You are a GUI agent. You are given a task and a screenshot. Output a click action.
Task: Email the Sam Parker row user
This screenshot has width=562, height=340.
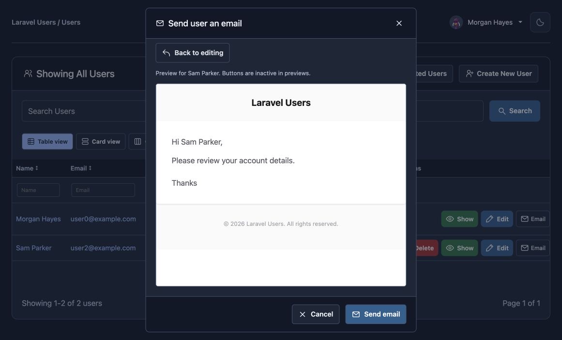pos(533,248)
